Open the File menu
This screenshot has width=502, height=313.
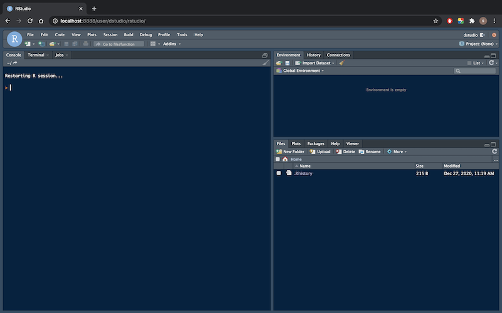30,35
